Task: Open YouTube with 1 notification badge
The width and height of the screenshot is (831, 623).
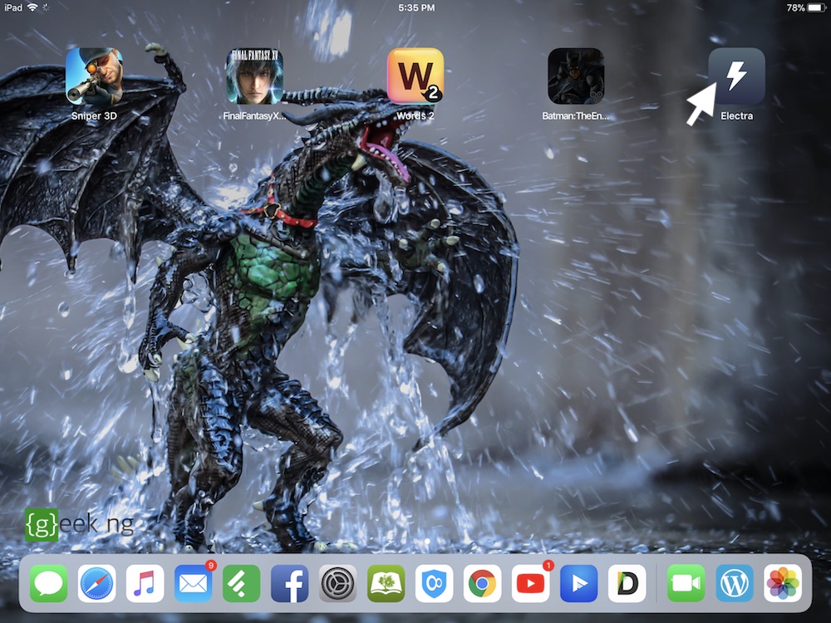Action: coord(530,583)
